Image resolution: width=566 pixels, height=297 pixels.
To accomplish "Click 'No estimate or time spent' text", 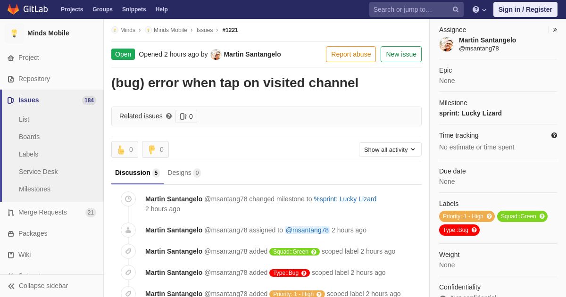I will click(476, 147).
